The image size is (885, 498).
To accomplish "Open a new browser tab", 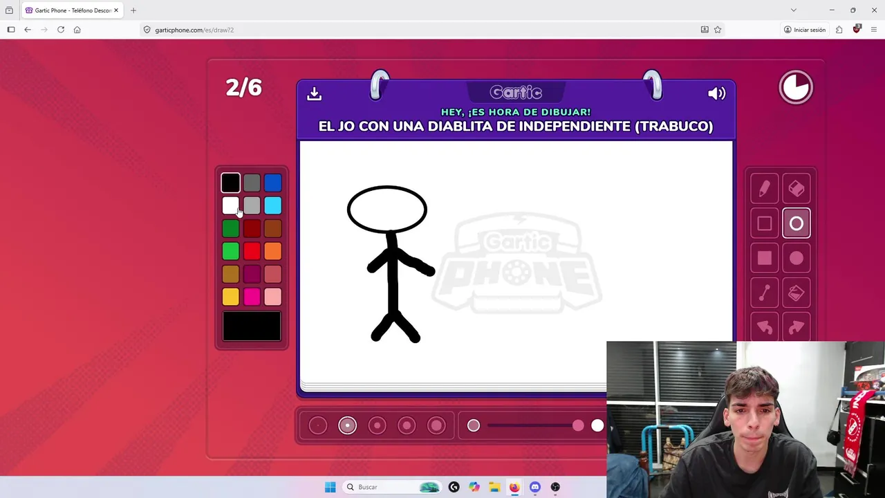I will click(133, 10).
